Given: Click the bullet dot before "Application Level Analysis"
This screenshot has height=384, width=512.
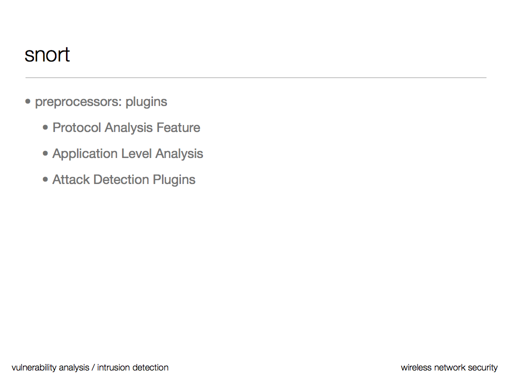Looking at the screenshot, I should [x=46, y=153].
